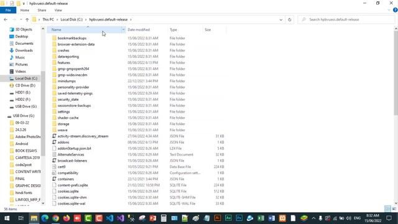Expand the address bar history dropdown
The width and height of the screenshot is (398, 224).
(x=280, y=19)
